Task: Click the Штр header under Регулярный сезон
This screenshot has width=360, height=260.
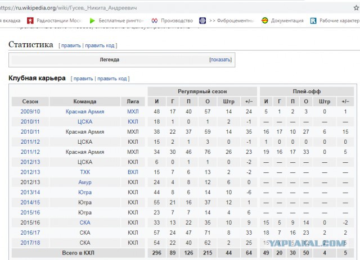Action: coord(229,102)
